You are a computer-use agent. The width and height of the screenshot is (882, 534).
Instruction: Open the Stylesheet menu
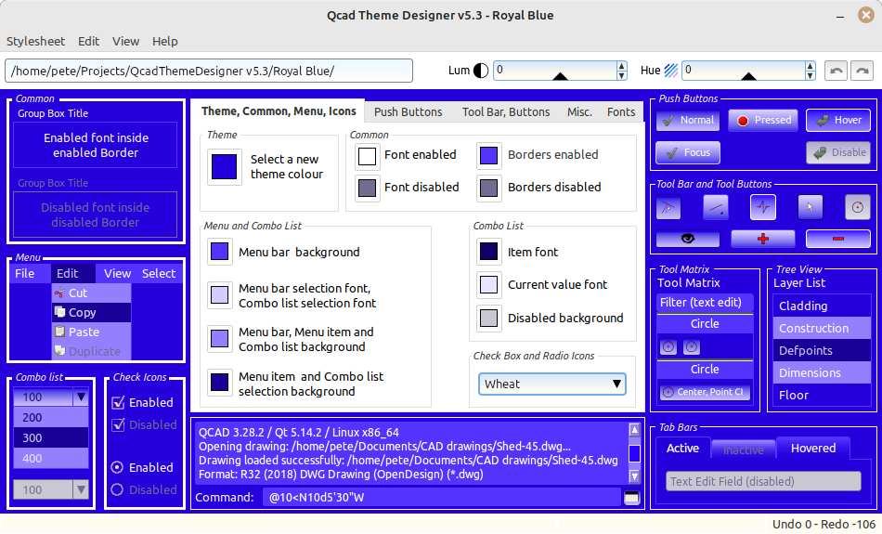pyautogui.click(x=35, y=41)
